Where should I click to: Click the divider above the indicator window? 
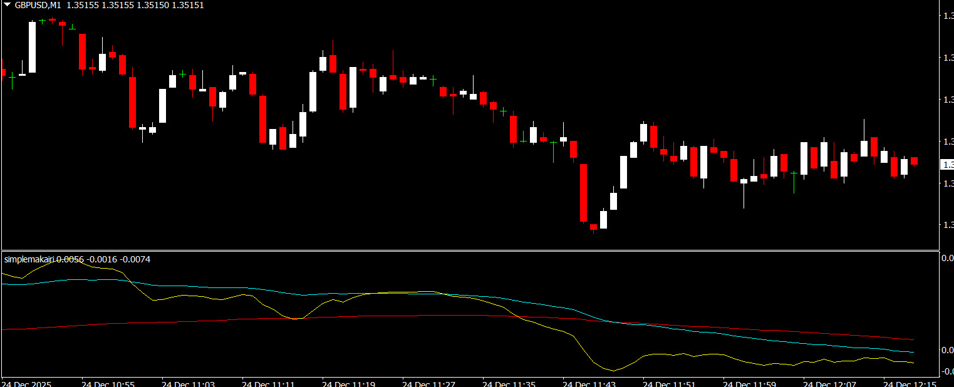(x=470, y=250)
